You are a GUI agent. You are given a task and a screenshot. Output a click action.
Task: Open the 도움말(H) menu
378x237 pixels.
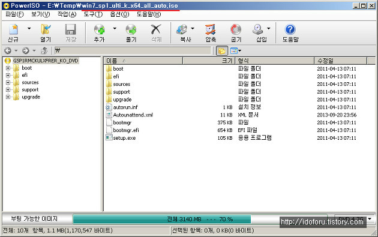coord(149,14)
